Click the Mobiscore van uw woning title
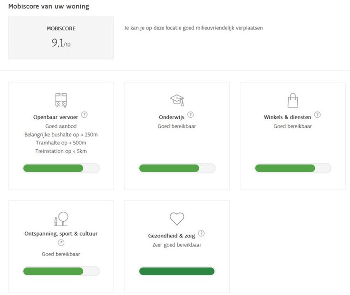The height and width of the screenshot is (295, 350). coord(49,7)
